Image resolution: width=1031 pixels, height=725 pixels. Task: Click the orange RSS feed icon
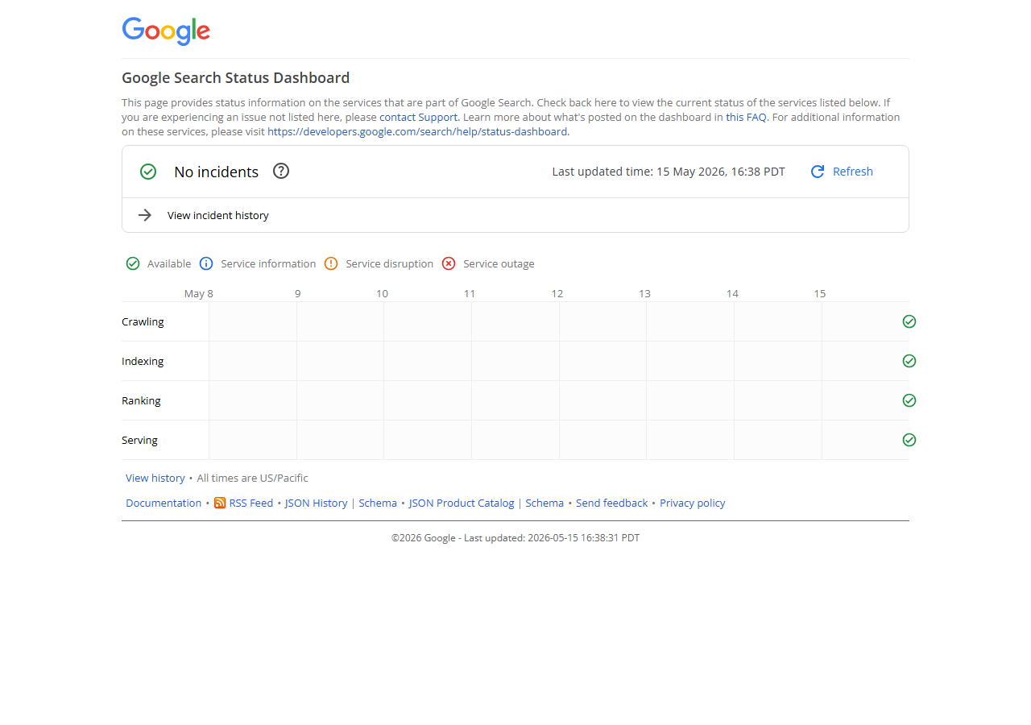click(x=220, y=503)
